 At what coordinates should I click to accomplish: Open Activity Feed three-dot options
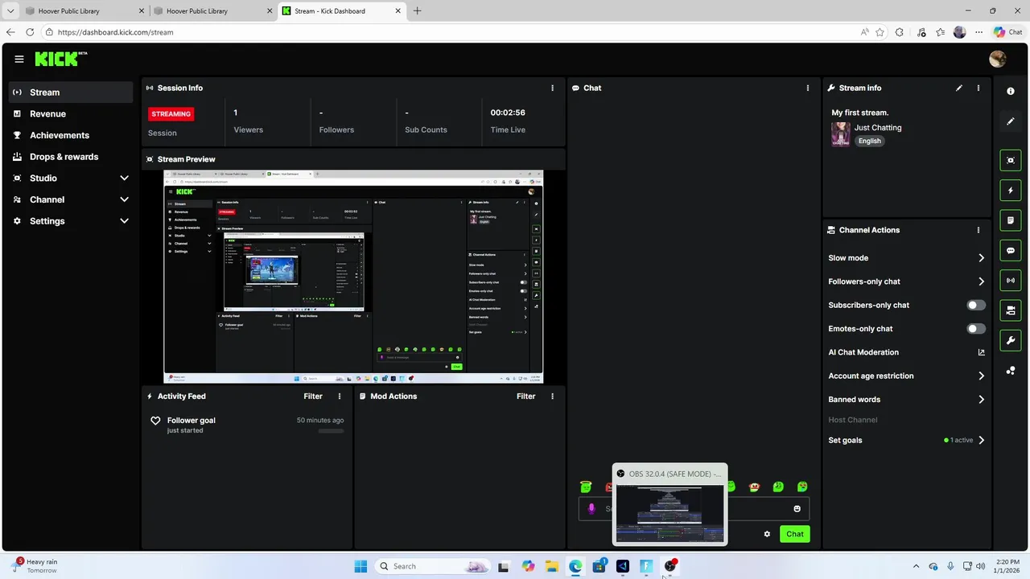[x=340, y=396]
